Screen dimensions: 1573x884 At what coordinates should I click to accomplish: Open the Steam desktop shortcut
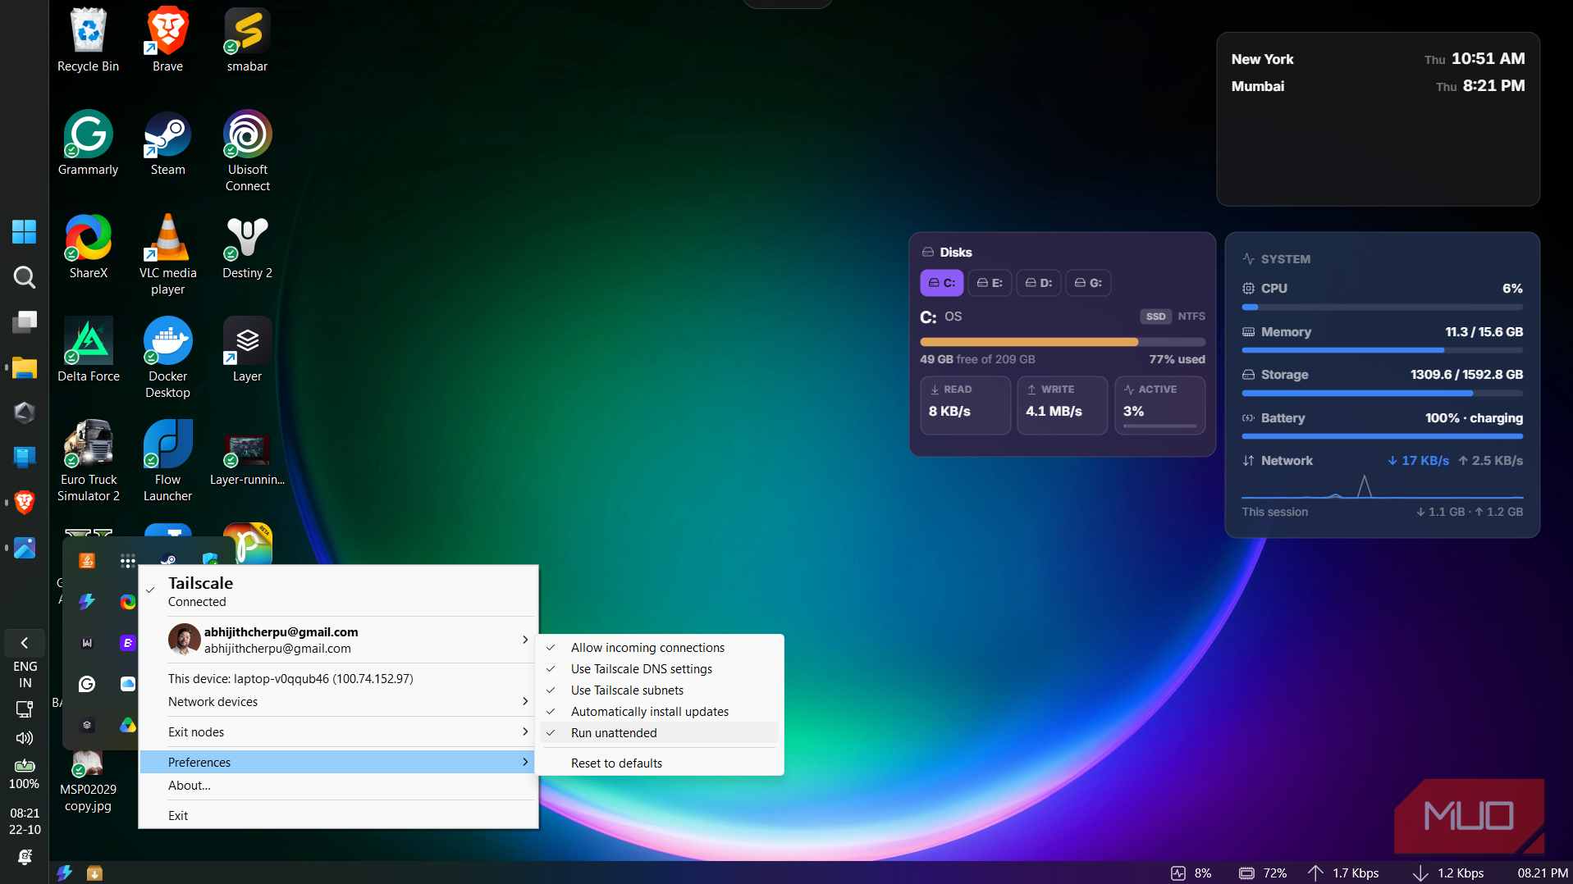(x=167, y=144)
